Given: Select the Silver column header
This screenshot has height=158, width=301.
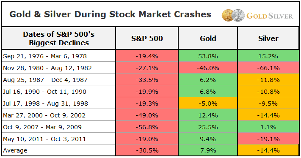Looking at the screenshot, I should (x=268, y=38).
